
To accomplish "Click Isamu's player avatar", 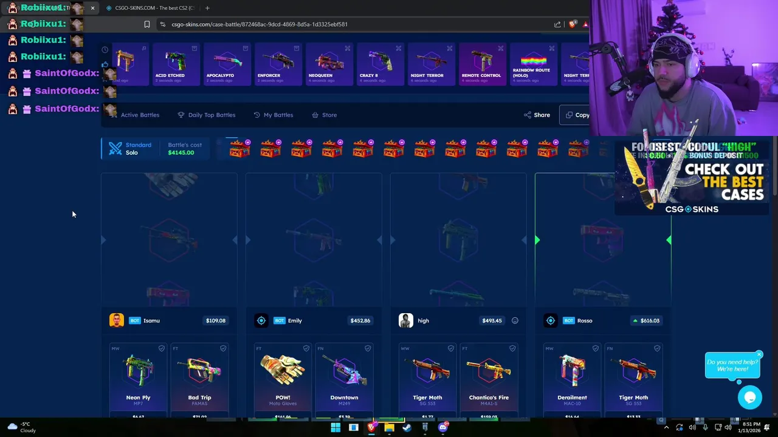I will point(117,320).
